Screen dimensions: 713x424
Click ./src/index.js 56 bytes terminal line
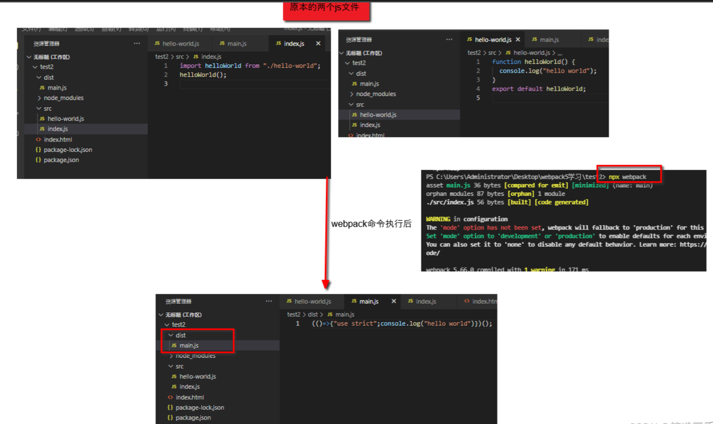click(507, 202)
